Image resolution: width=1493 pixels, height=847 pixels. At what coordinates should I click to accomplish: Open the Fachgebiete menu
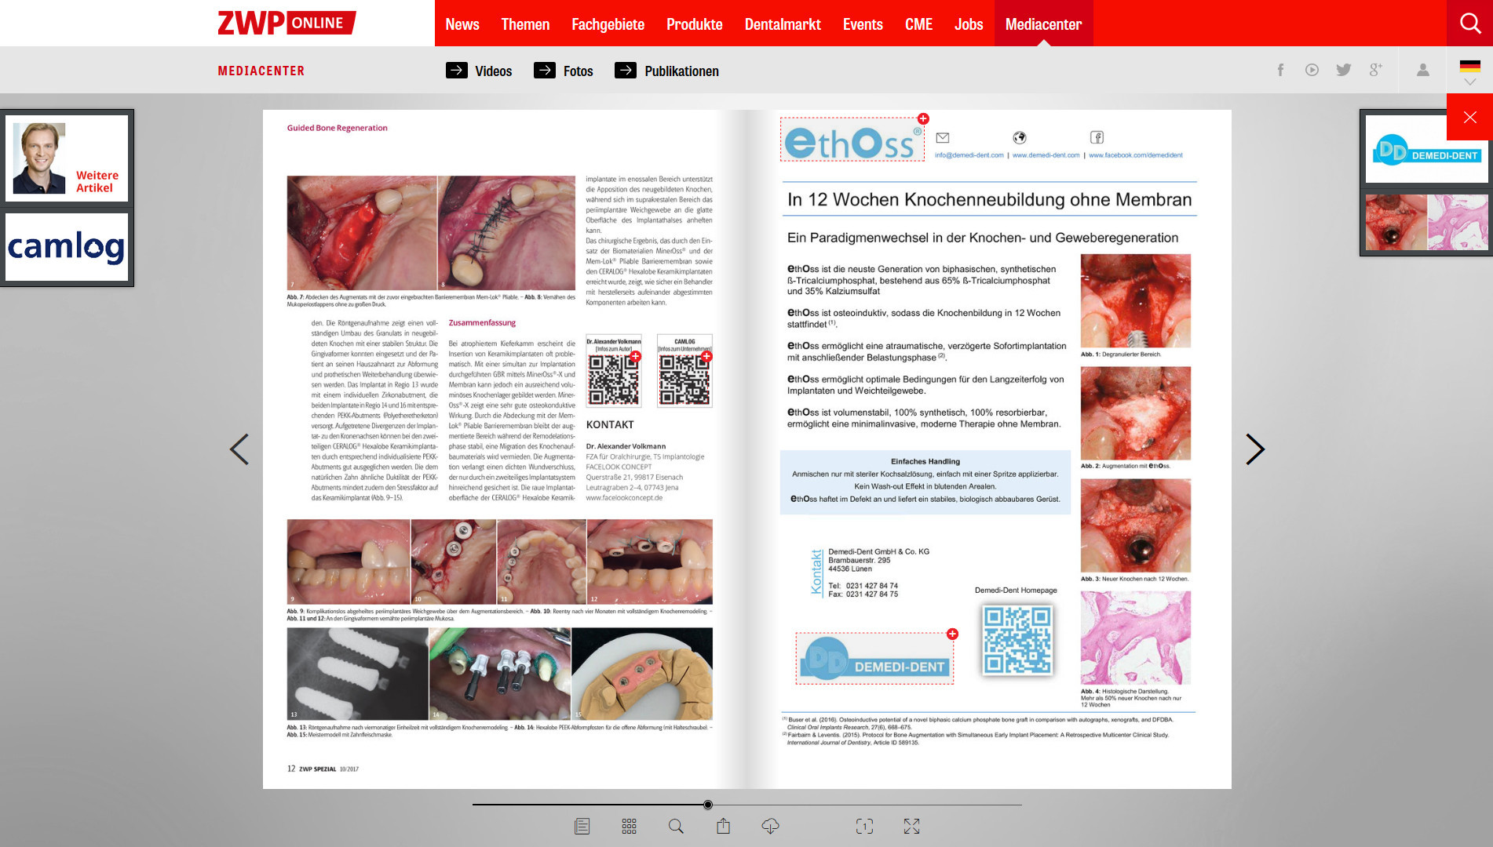(x=608, y=24)
